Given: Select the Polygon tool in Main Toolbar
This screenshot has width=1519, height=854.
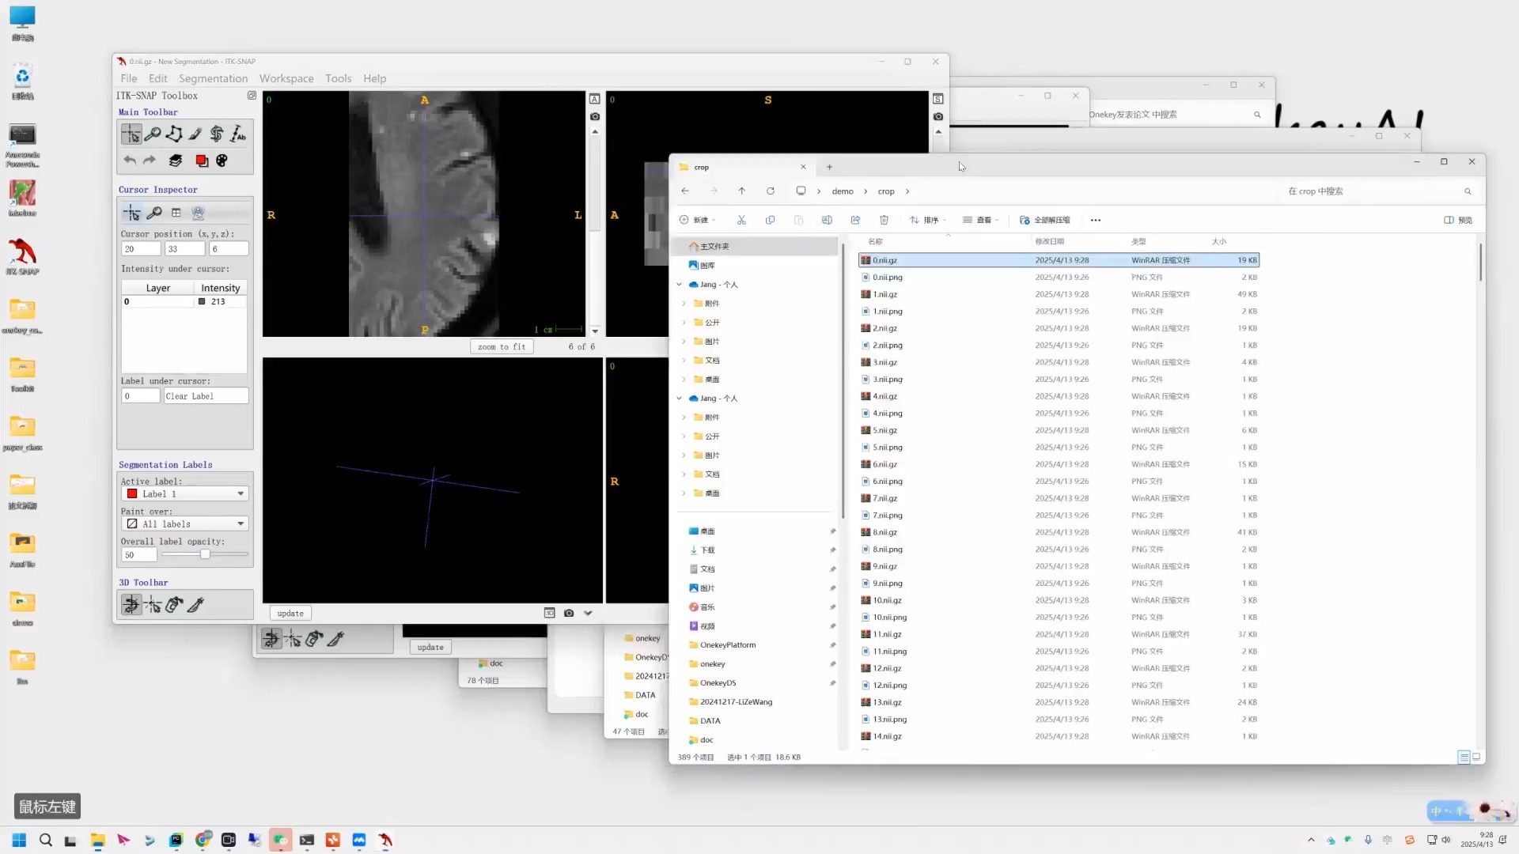Looking at the screenshot, I should pyautogui.click(x=174, y=134).
